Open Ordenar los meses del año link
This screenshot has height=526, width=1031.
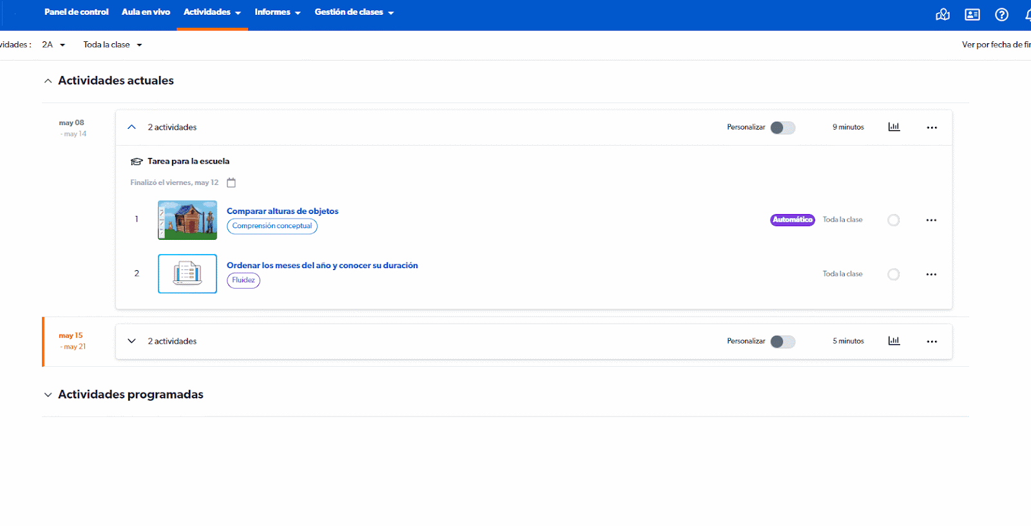pos(322,266)
